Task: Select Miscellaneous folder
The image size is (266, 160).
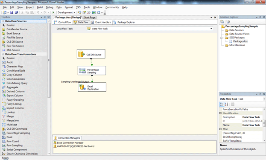Action: coord(237,45)
